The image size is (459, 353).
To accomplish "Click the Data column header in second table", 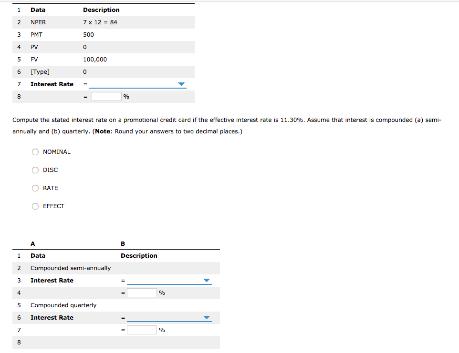I will [38, 255].
